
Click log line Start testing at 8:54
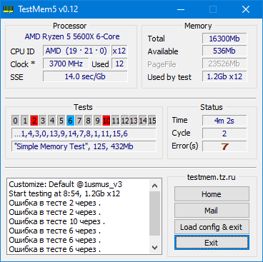click(x=64, y=193)
